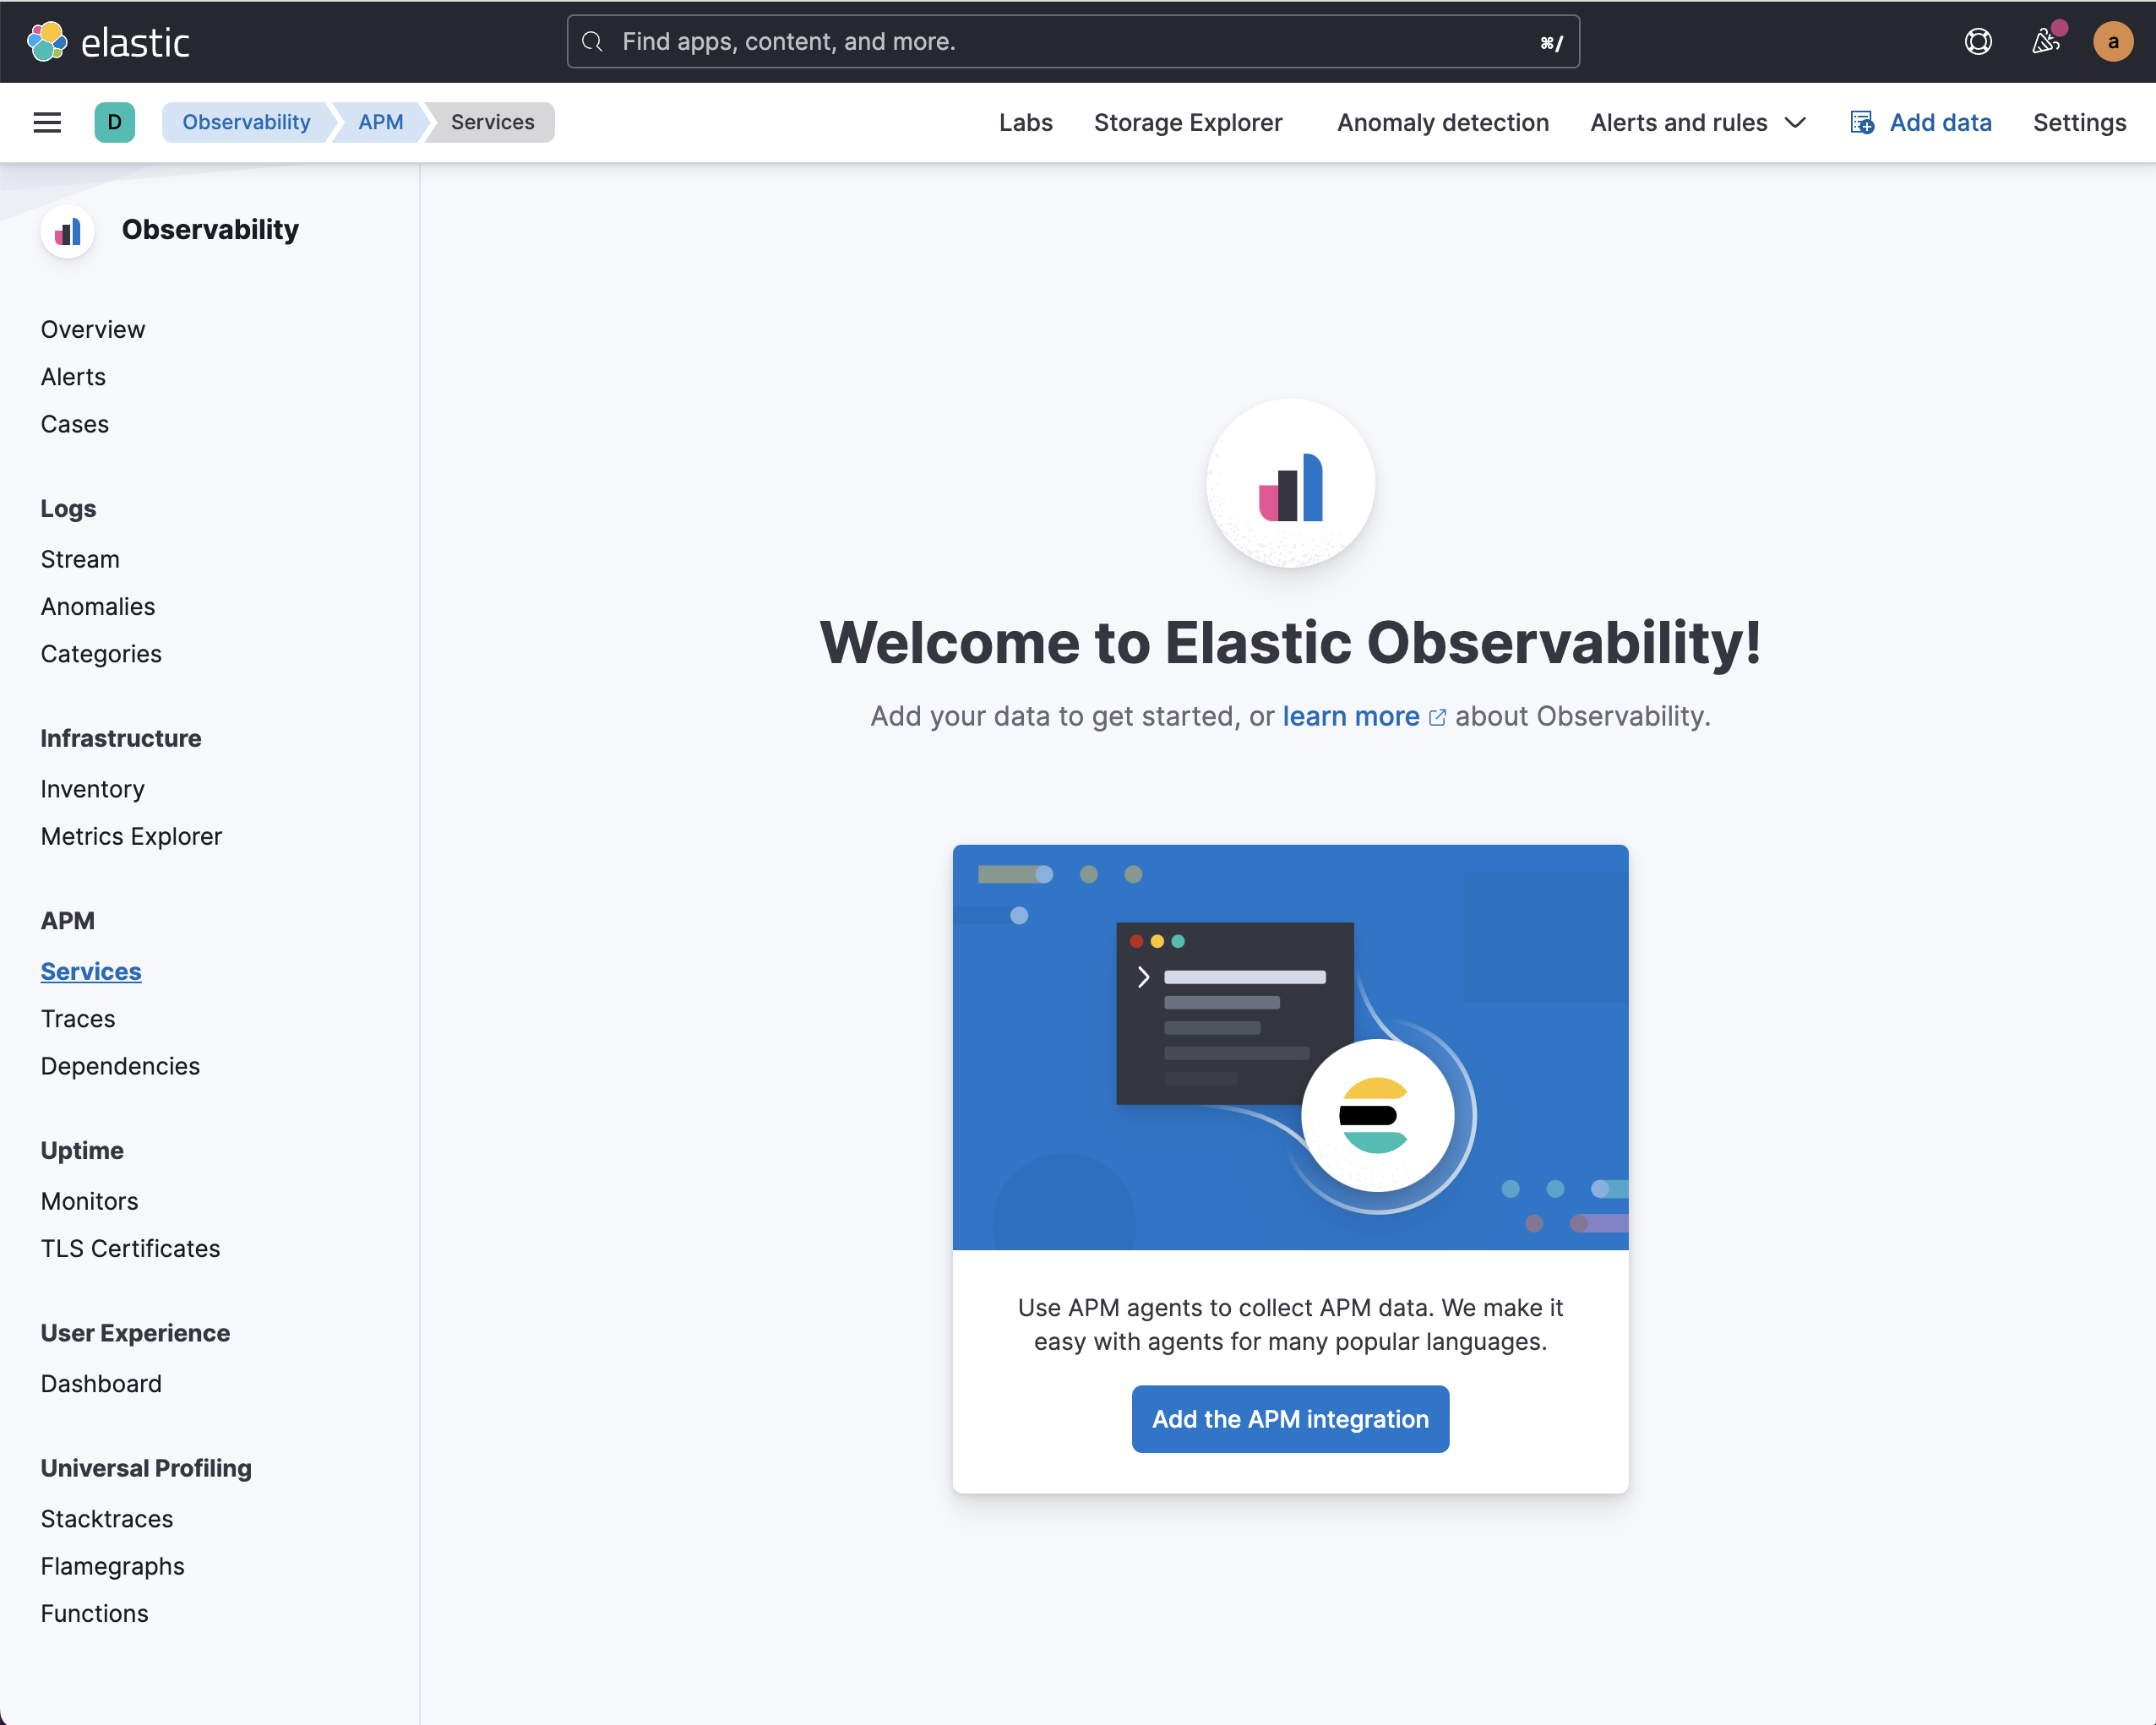
Task: Open the newsfeed celebration icon
Action: (x=2045, y=42)
